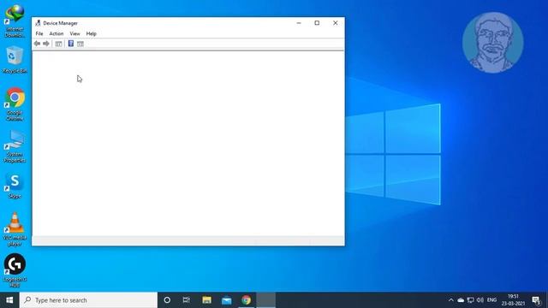Select the VLC media player desktop icon

point(15,229)
